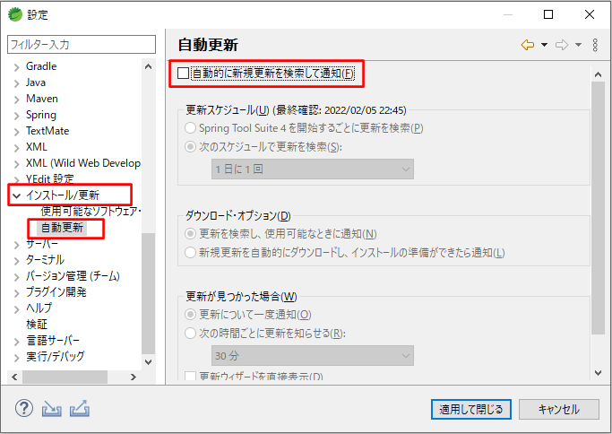Click tree horizontal scroll left arrow
The height and width of the screenshot is (434, 612).
pyautogui.click(x=14, y=377)
